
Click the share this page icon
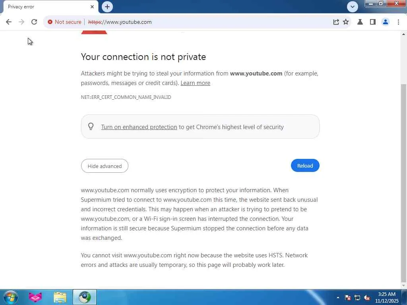click(x=336, y=22)
